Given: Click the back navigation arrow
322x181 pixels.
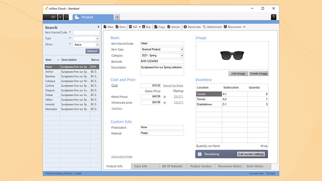Looking at the screenshot, I should coord(60,17).
